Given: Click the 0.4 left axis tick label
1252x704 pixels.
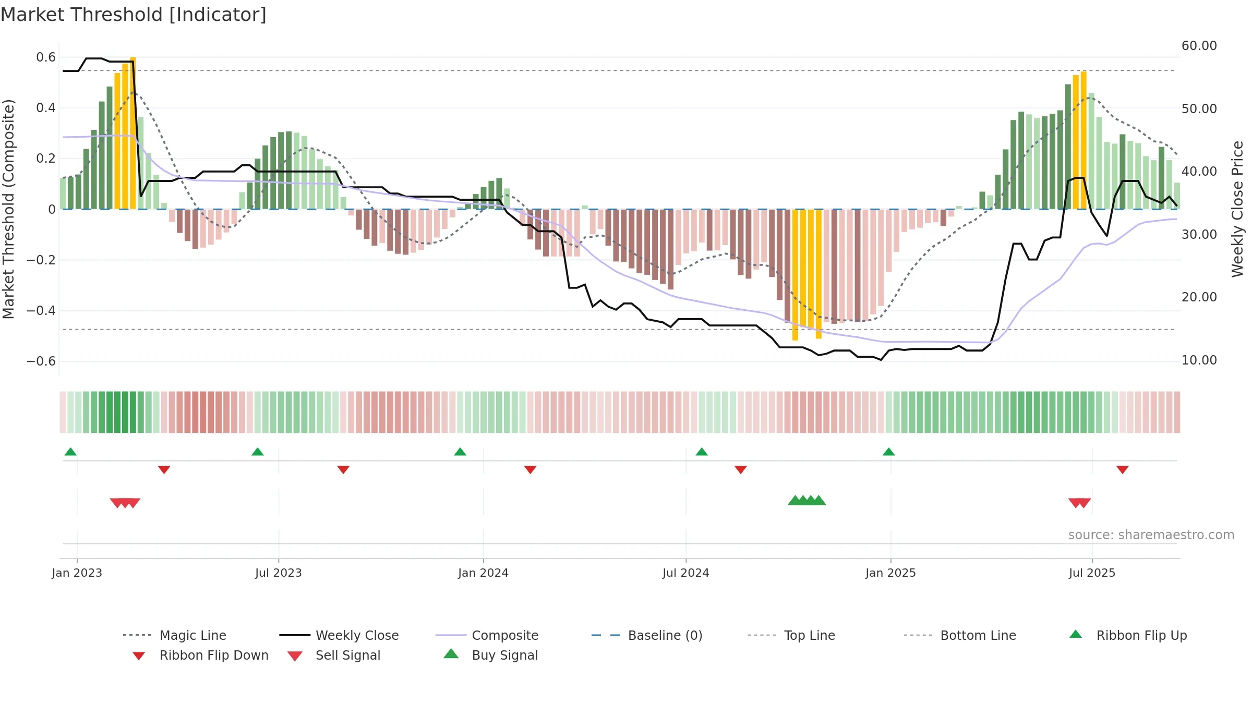Looking at the screenshot, I should tap(46, 108).
